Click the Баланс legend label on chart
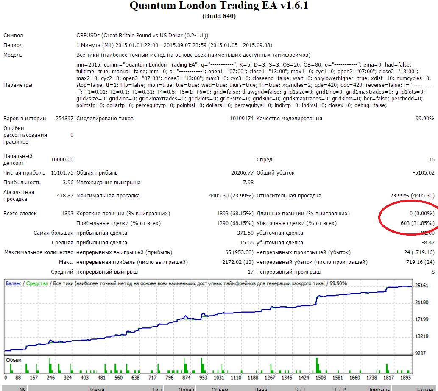 click(13, 283)
